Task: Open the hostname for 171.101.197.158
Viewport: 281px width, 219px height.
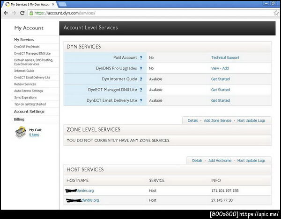Action: click(x=80, y=191)
